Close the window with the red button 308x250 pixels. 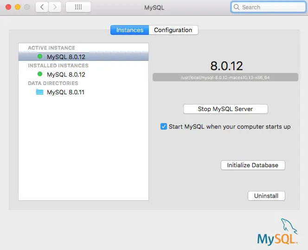click(8, 7)
